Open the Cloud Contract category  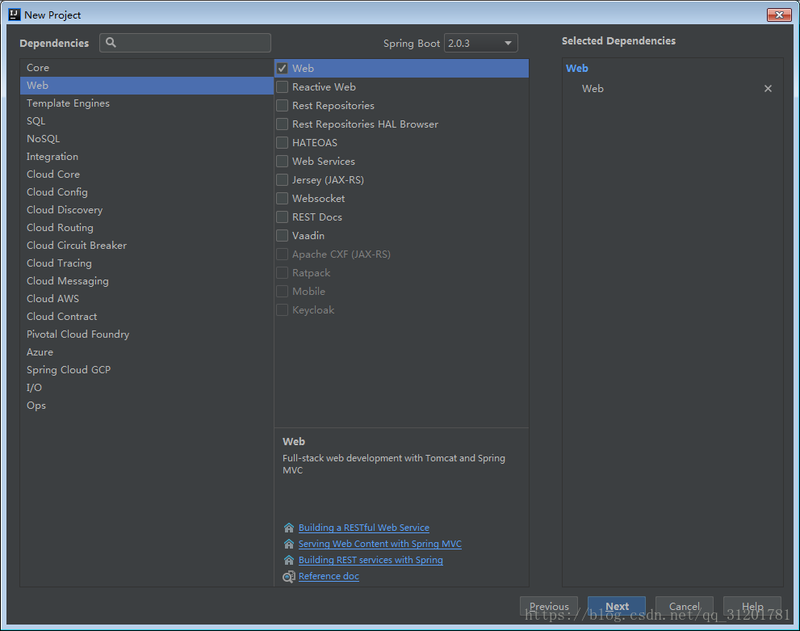click(x=146, y=317)
